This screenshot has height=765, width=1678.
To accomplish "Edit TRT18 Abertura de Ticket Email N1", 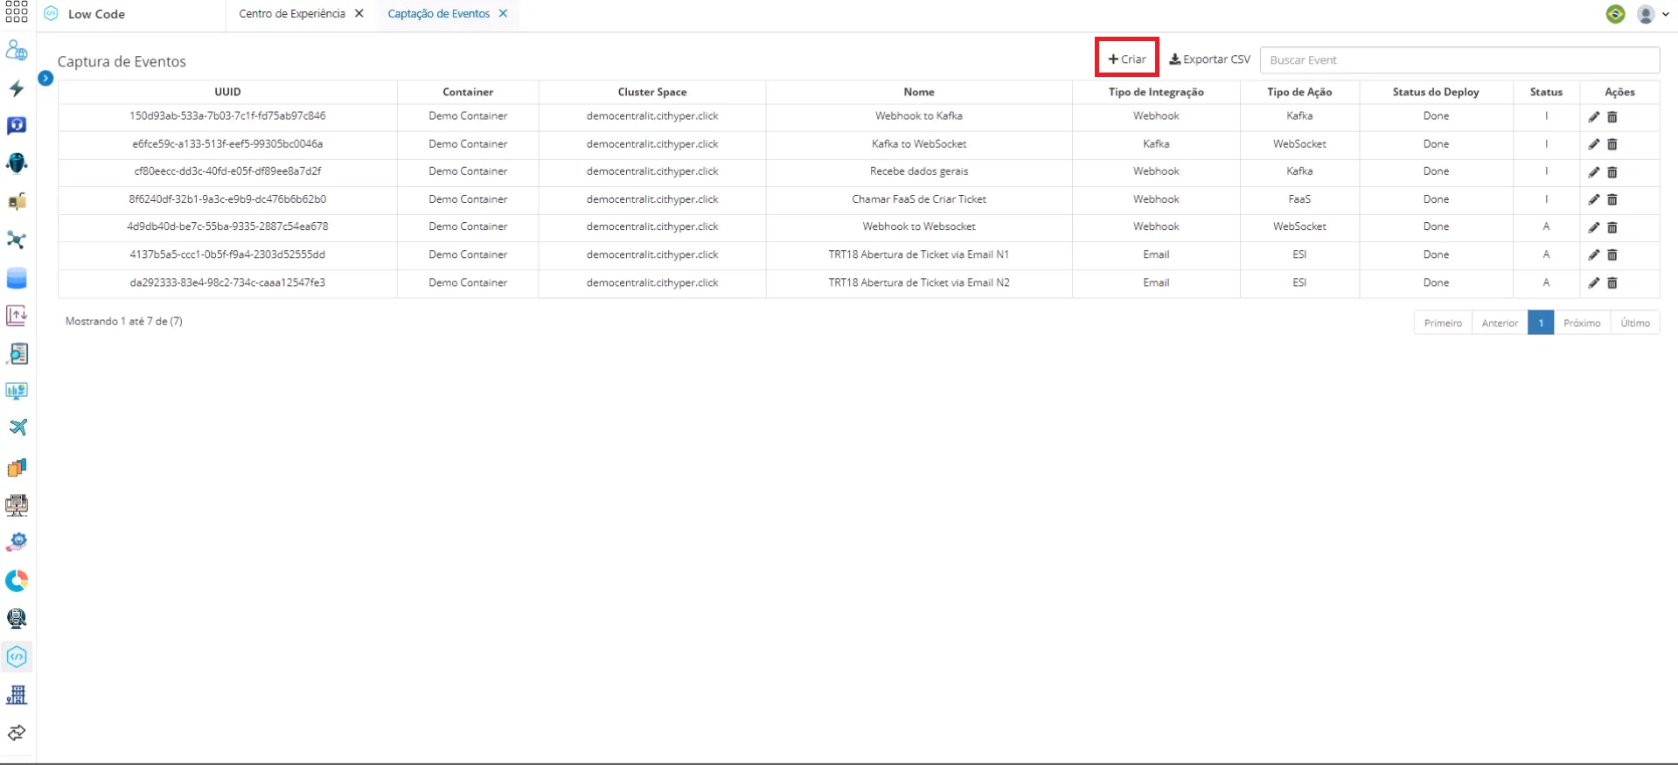I will click(x=1594, y=255).
